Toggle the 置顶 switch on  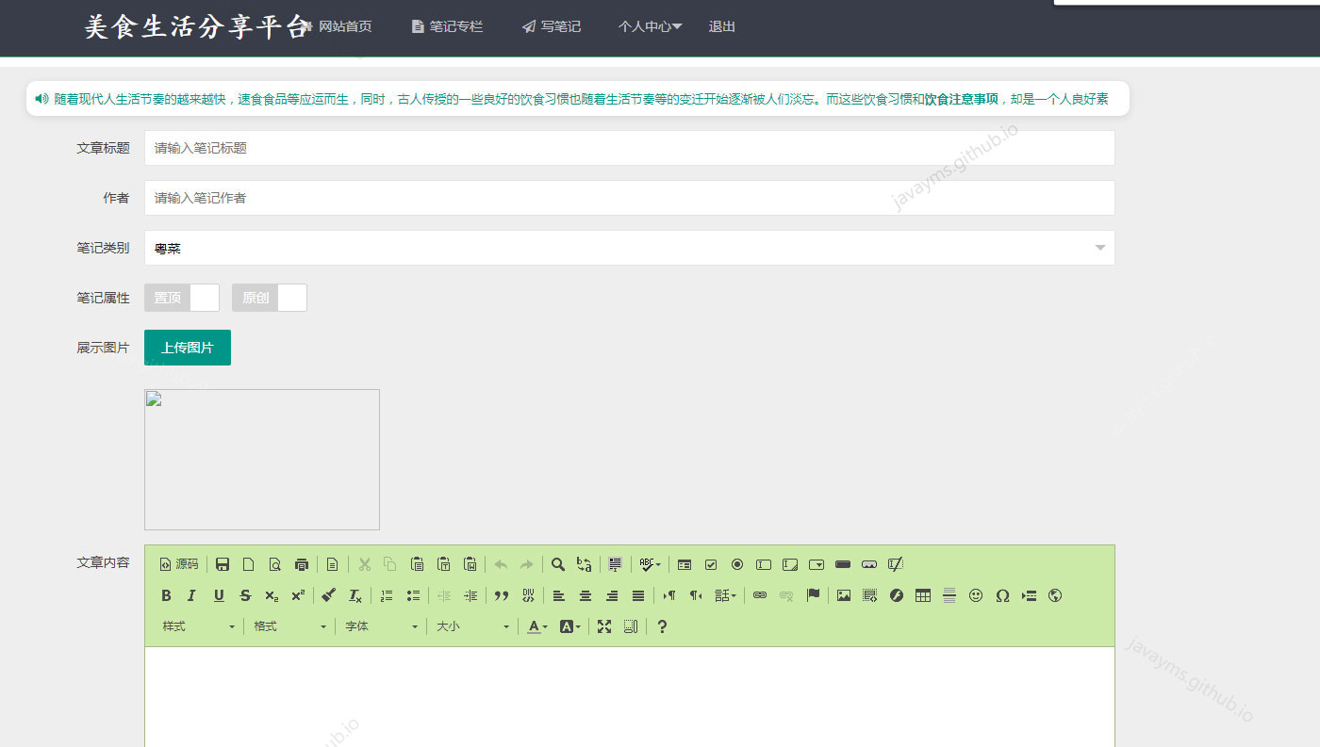(181, 297)
